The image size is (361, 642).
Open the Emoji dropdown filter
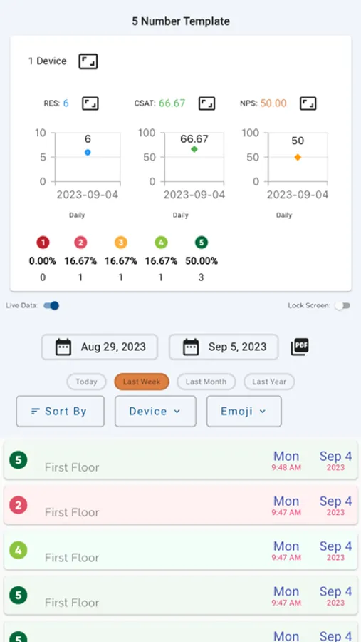pyautogui.click(x=244, y=411)
